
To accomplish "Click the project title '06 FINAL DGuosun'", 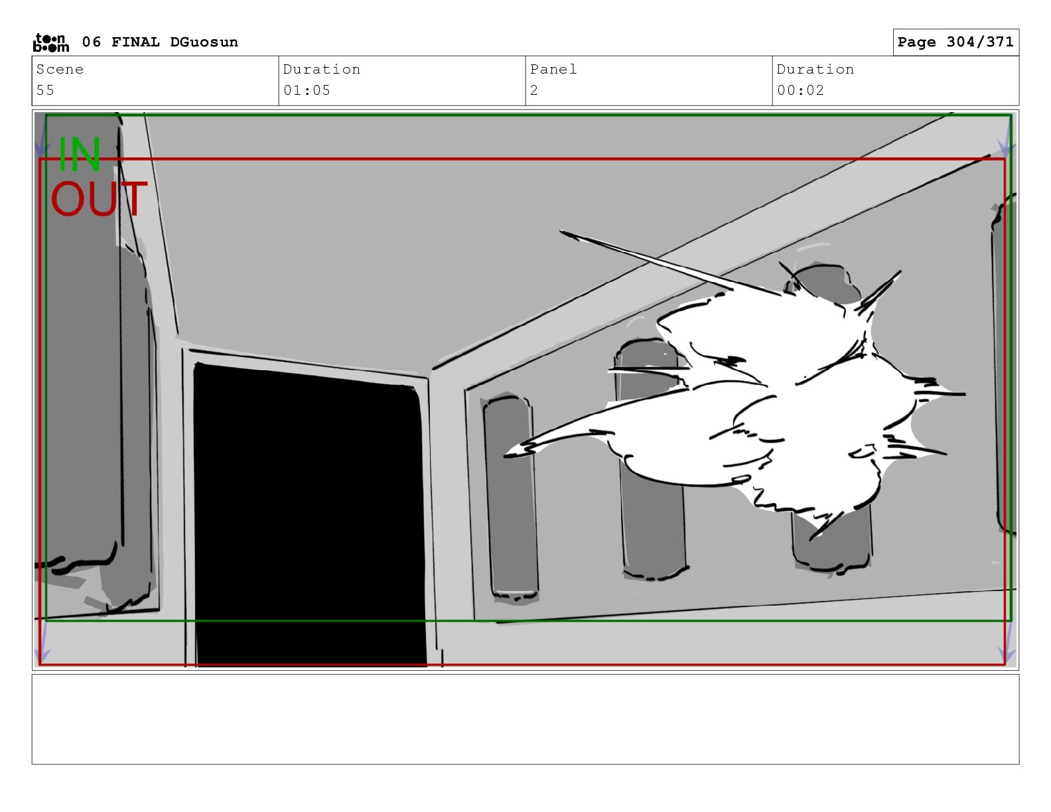I will pos(160,42).
